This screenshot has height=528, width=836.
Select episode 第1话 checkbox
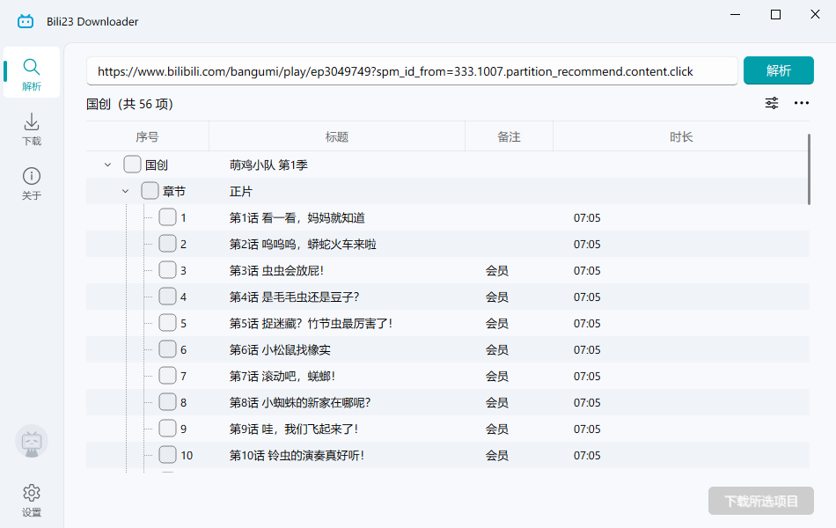[x=167, y=216]
